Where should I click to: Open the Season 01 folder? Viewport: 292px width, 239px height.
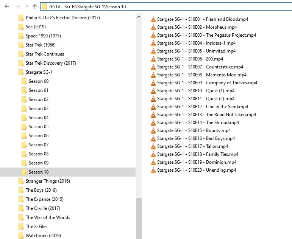(x=35, y=90)
